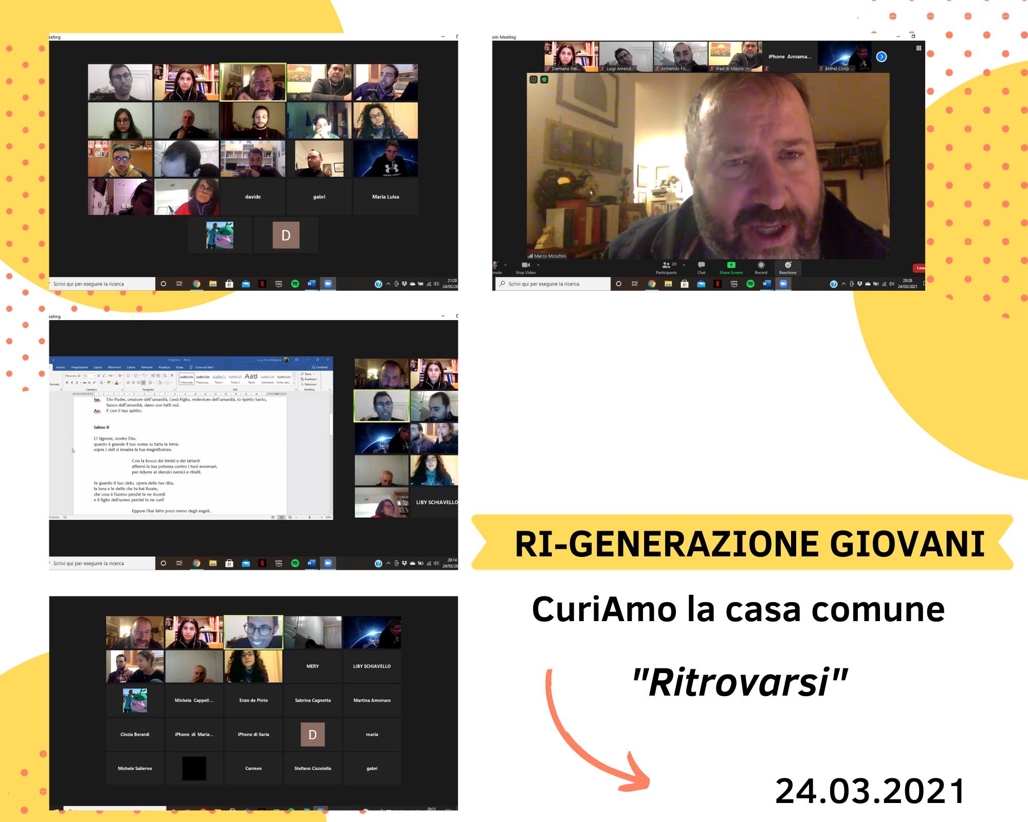The image size is (1028, 822).
Task: Click Clear Formatting icon in Word Carattere group
Action: click(x=120, y=376)
